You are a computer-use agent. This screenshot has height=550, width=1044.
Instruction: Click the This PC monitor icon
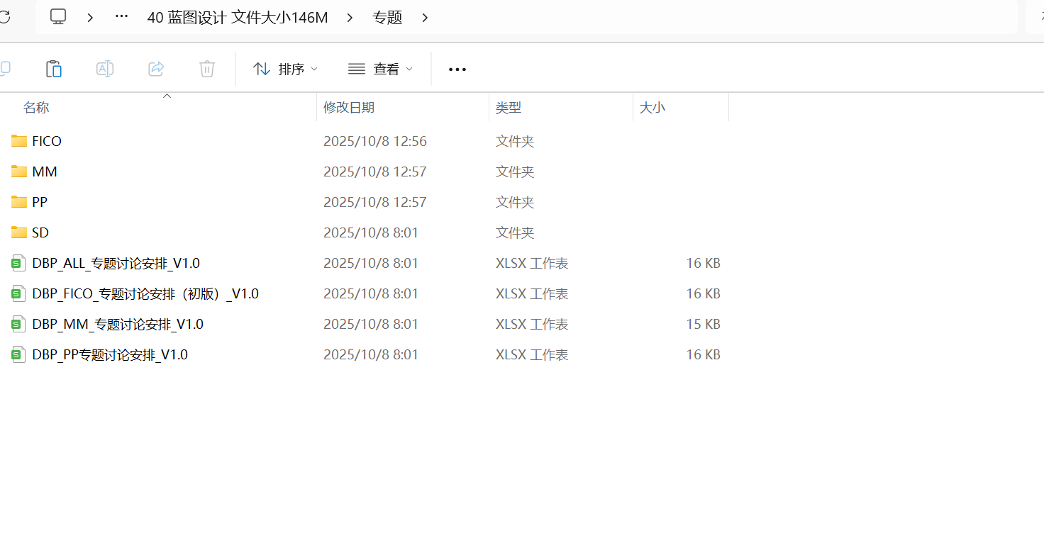(58, 17)
